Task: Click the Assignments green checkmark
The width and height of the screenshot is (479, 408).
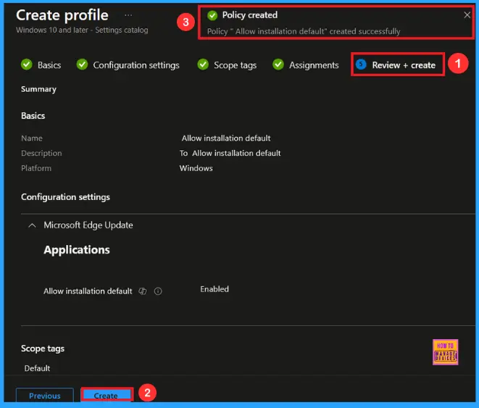Action: coord(278,64)
